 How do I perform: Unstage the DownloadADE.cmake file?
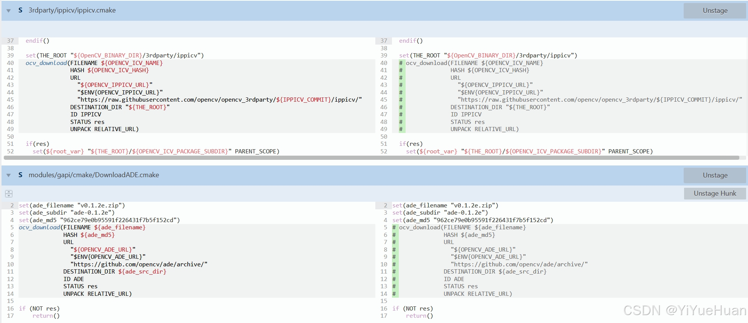click(715, 175)
